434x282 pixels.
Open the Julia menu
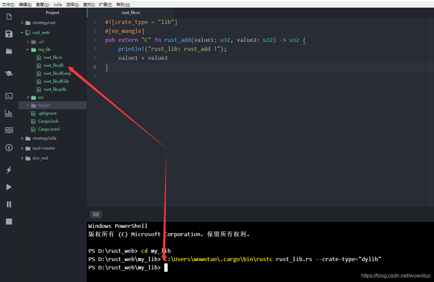point(58,4)
